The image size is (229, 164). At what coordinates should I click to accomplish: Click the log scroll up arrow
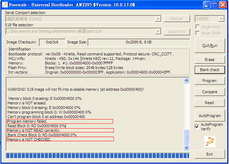pos(186,80)
